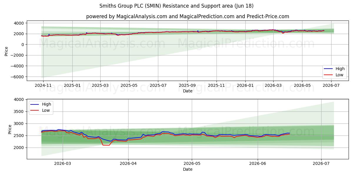
Task: Click the '2025-03' x-axis label in the top chart
Action: pos(100,85)
